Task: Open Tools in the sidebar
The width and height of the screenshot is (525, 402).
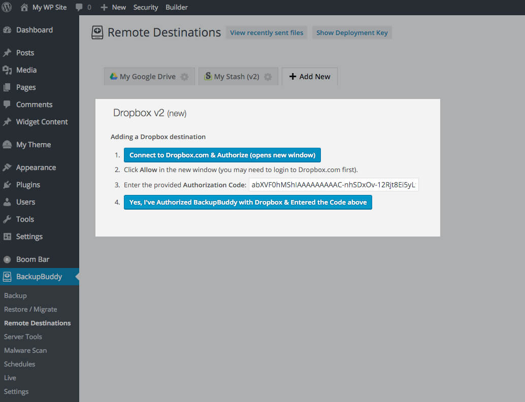Action: coord(25,219)
